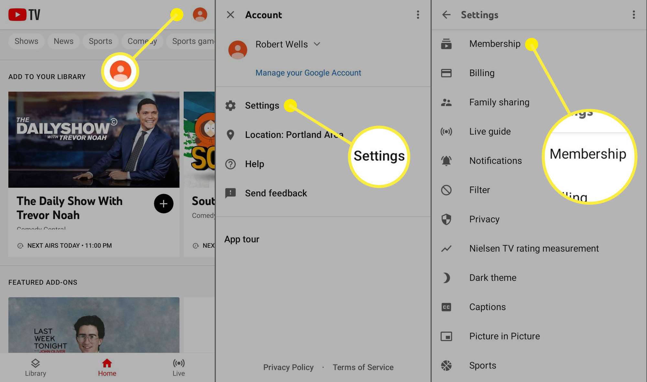Click the Billing icon in Settings
The image size is (647, 382).
point(446,72)
